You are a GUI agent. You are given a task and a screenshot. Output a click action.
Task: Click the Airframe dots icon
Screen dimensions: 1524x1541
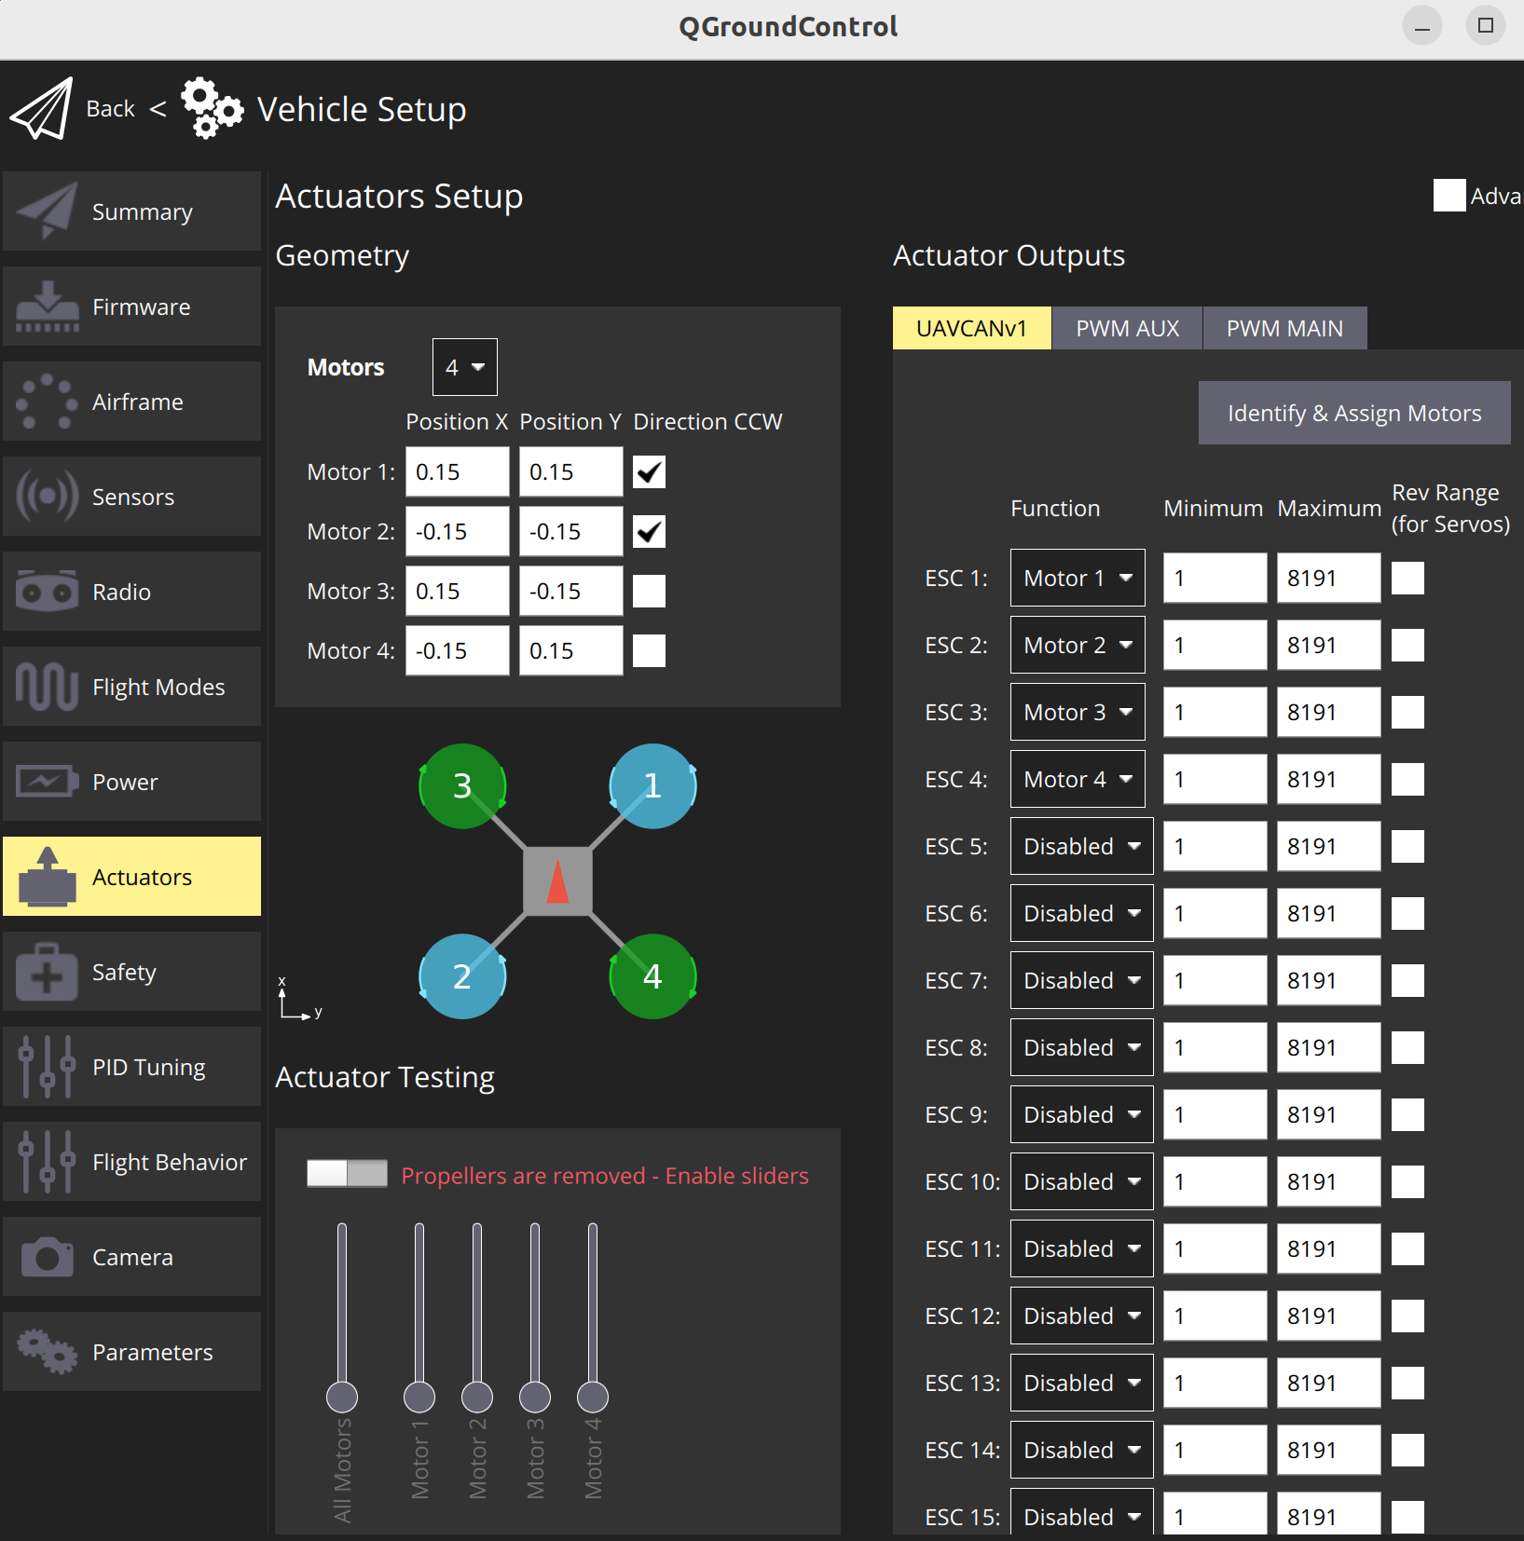tap(47, 402)
